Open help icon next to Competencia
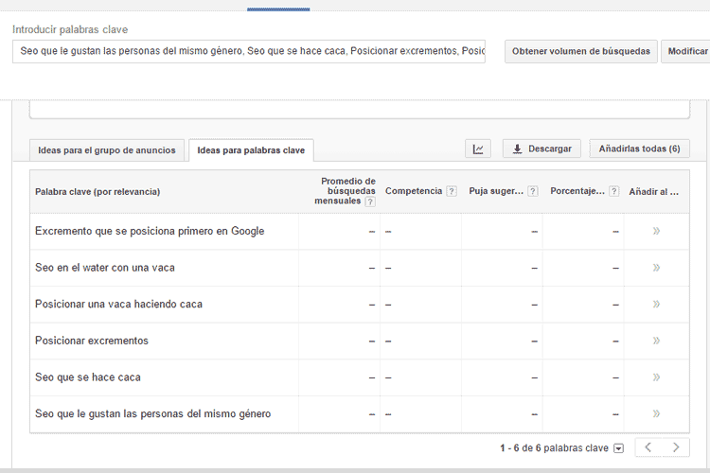Image resolution: width=710 pixels, height=473 pixels. [x=452, y=191]
